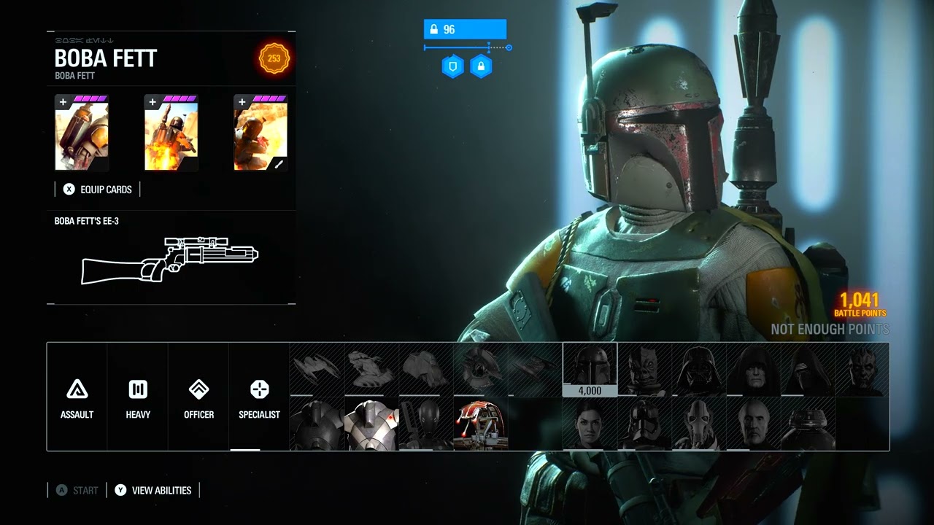Select the Bossk hero portrait

pyautogui.click(x=644, y=370)
